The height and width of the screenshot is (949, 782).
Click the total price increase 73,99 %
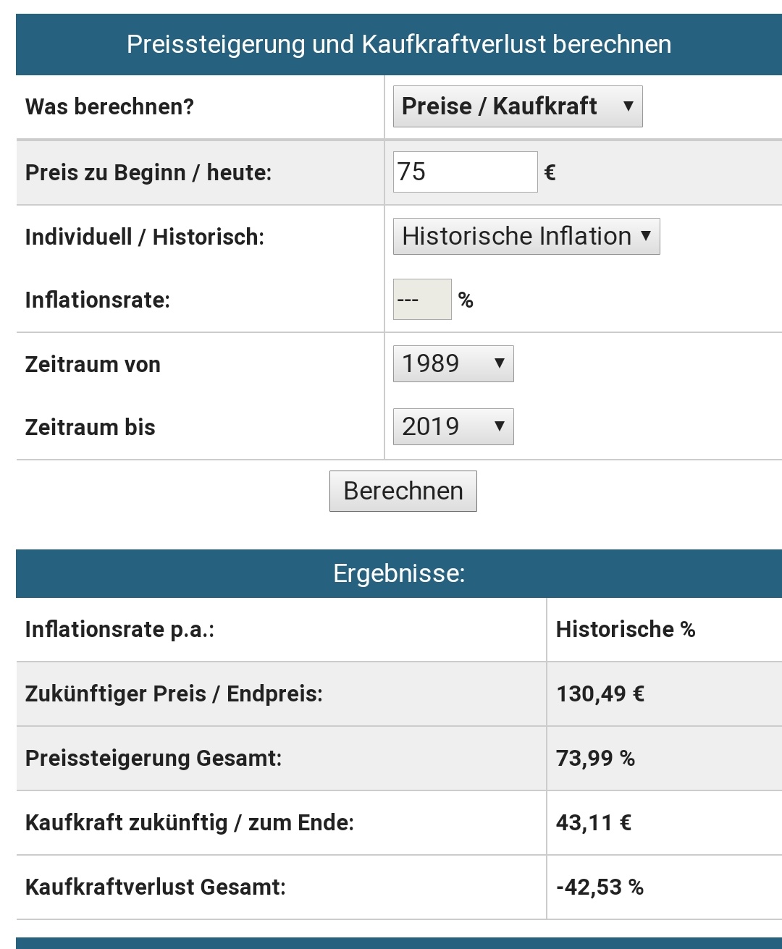[595, 758]
